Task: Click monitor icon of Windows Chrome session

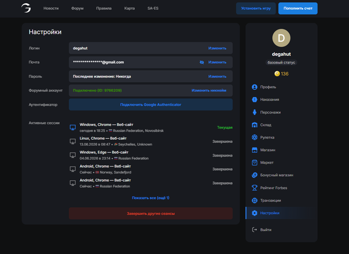Action: tap(73, 127)
